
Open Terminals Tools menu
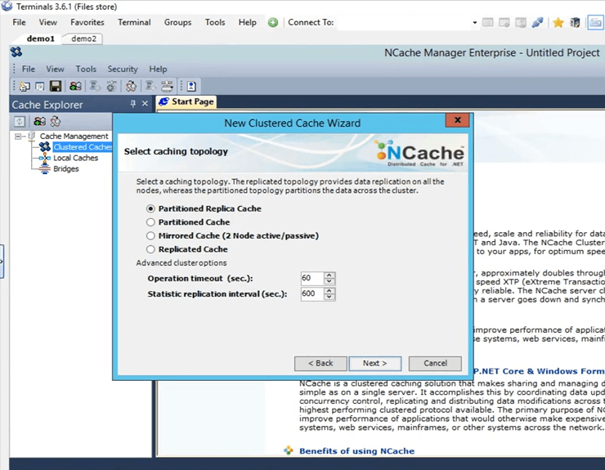pos(214,22)
